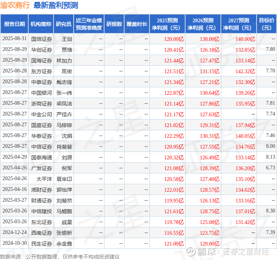Select 中金公司 institution cell
The width and height of the screenshot is (277, 260).
(42, 114)
